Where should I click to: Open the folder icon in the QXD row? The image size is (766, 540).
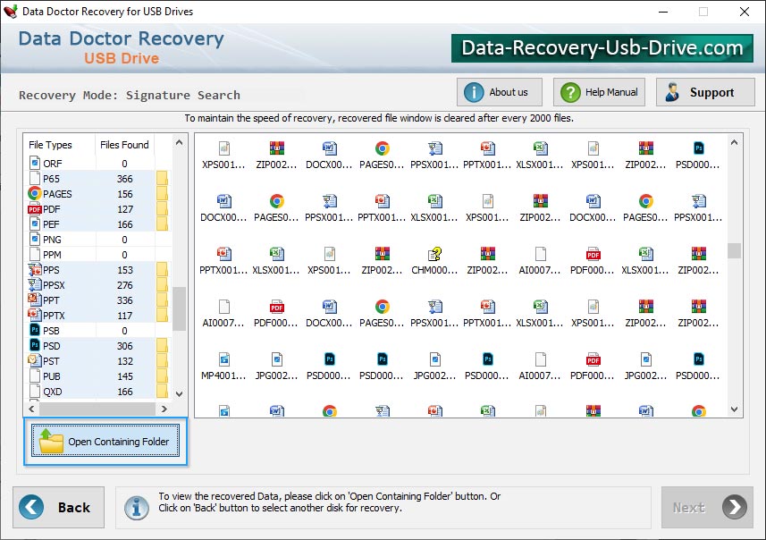click(162, 391)
